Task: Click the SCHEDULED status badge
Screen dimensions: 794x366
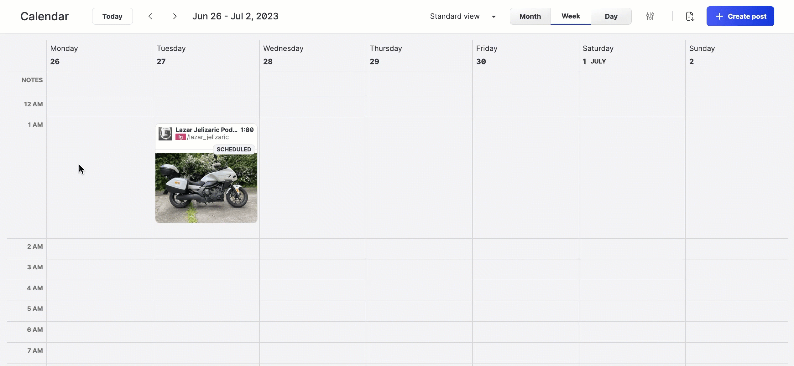Action: point(234,149)
